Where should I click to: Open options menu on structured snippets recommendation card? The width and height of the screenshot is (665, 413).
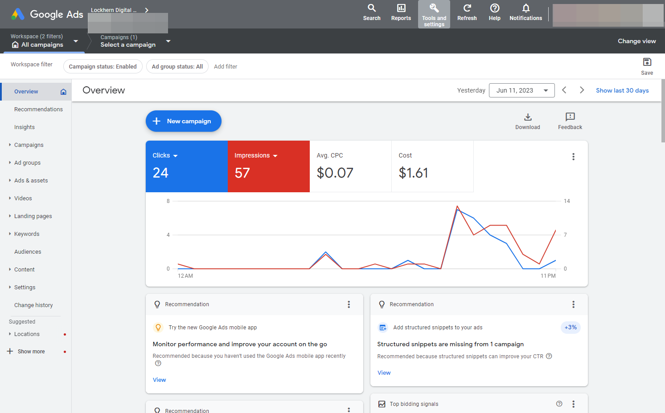coord(573,304)
